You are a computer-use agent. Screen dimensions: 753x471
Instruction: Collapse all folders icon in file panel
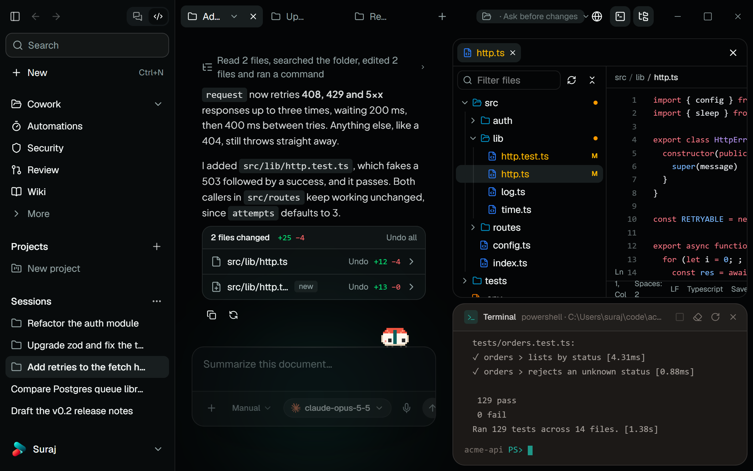[592, 80]
